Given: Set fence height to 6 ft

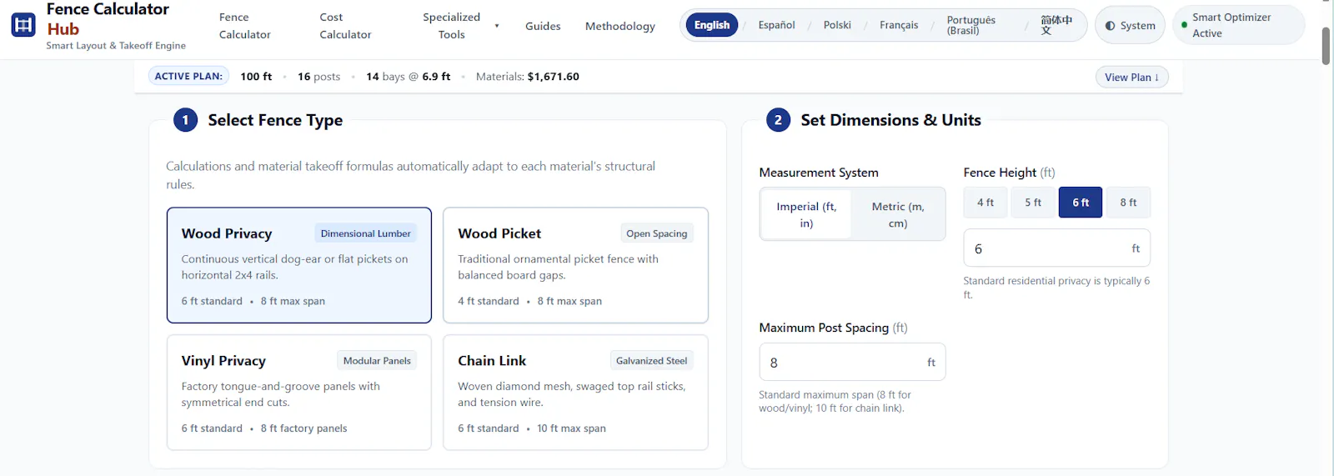Looking at the screenshot, I should 1081,203.
